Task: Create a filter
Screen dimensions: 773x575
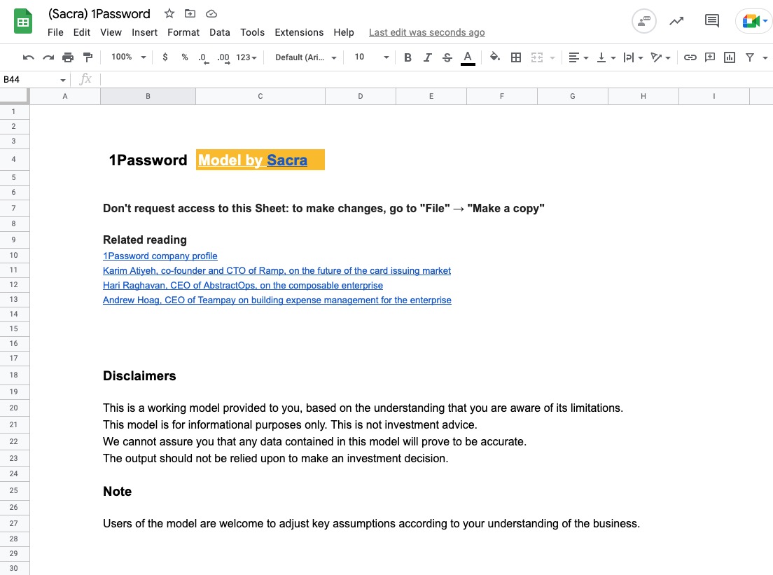Action: point(750,57)
